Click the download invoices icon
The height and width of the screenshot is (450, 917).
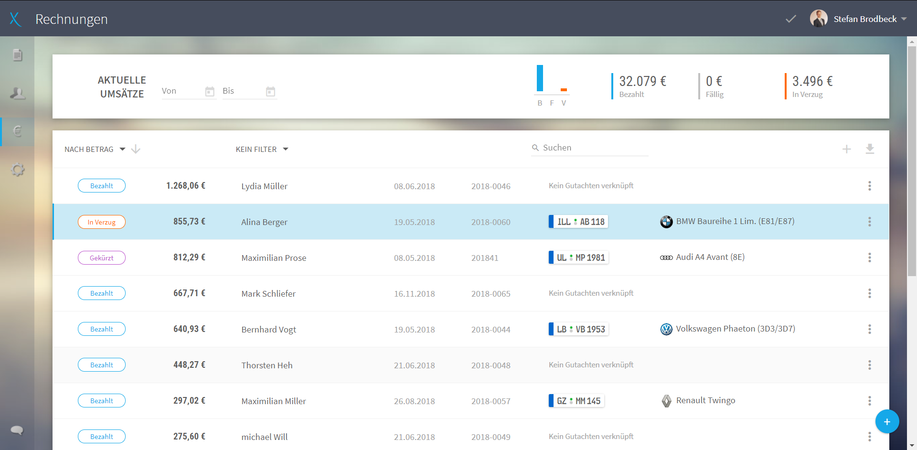tap(870, 149)
